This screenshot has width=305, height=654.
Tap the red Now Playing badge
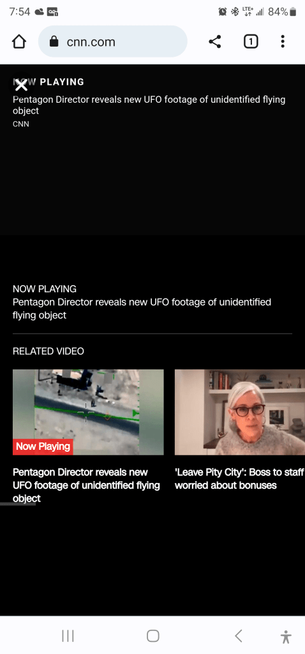tap(43, 447)
